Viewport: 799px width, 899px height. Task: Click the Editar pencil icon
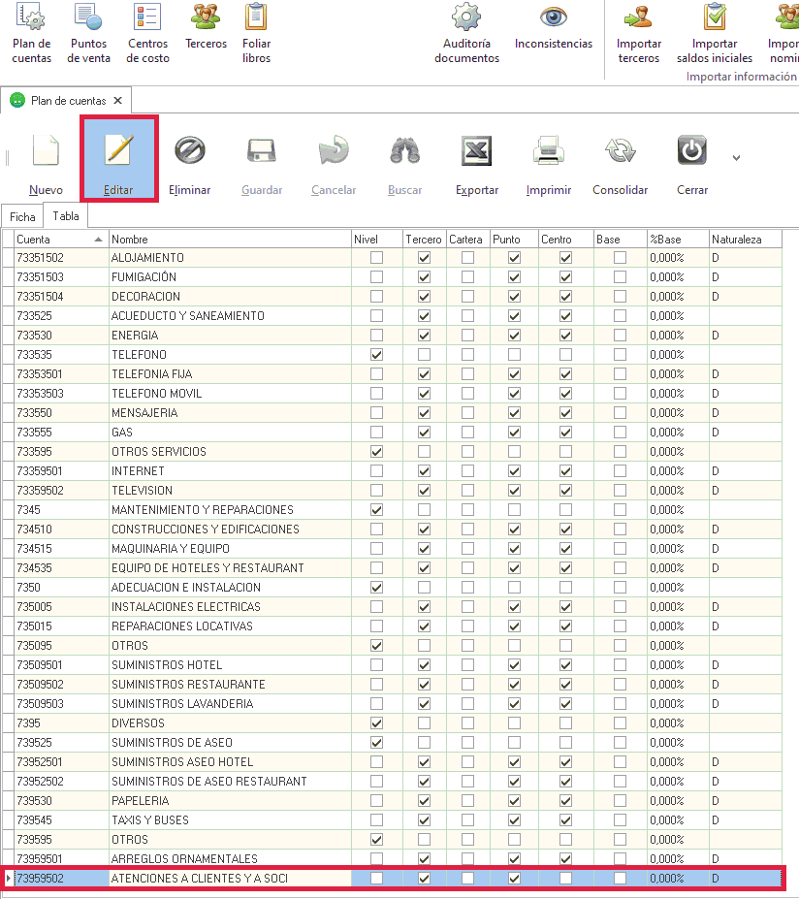[x=118, y=151]
